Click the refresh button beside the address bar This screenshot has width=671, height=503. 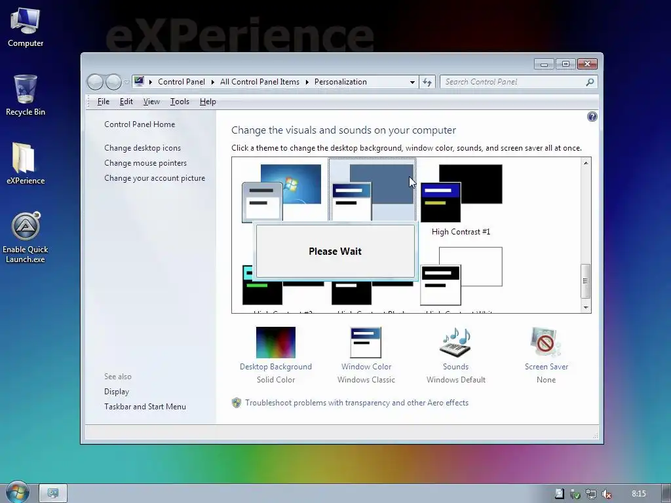pyautogui.click(x=427, y=82)
